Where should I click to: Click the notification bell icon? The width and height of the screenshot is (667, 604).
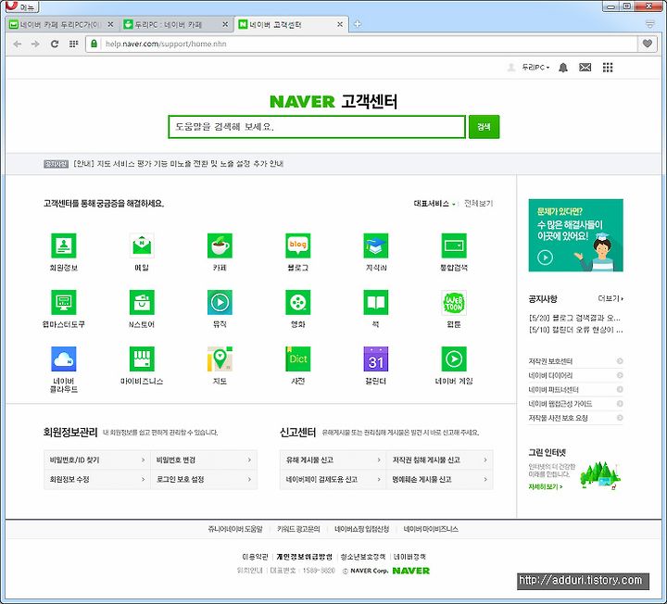[x=563, y=68]
